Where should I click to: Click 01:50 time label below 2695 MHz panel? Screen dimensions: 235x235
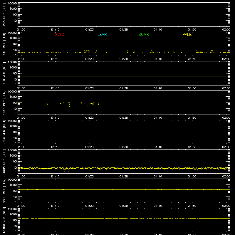192,147
